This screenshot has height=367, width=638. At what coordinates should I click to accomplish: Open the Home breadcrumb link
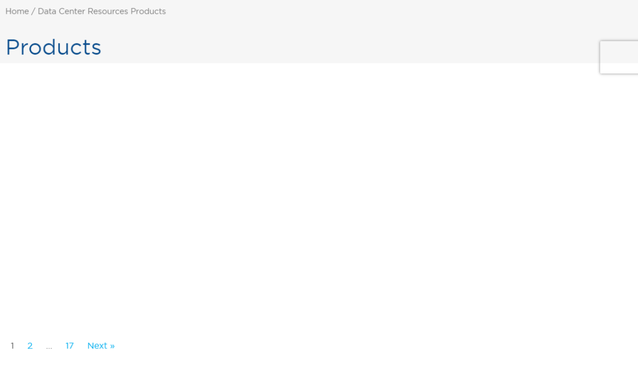pyautogui.click(x=17, y=11)
